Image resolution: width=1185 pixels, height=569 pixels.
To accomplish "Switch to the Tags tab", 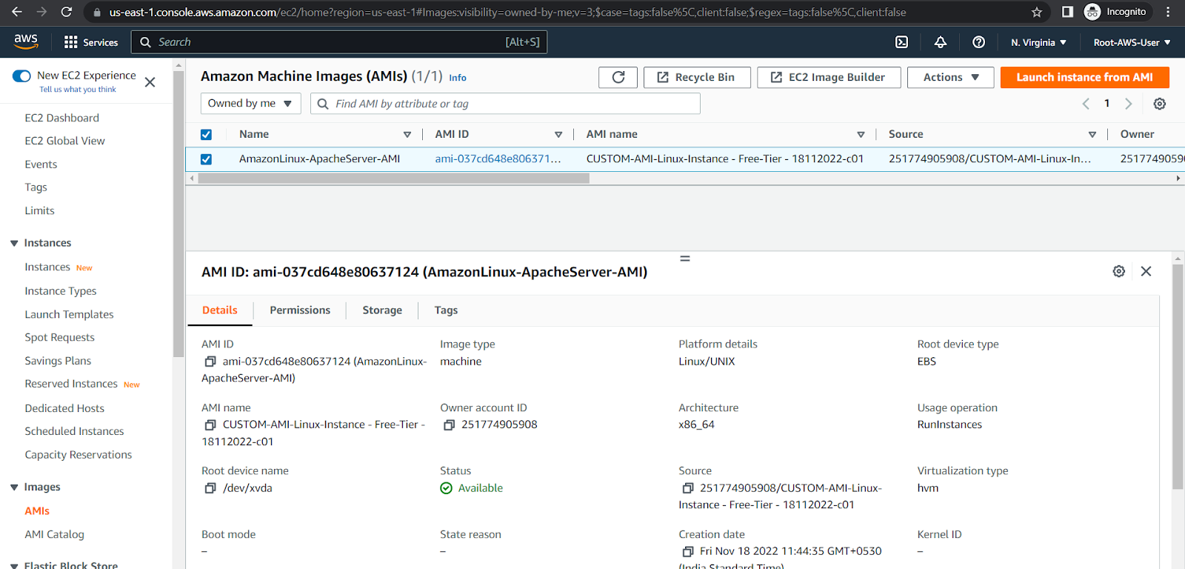I will (x=446, y=310).
